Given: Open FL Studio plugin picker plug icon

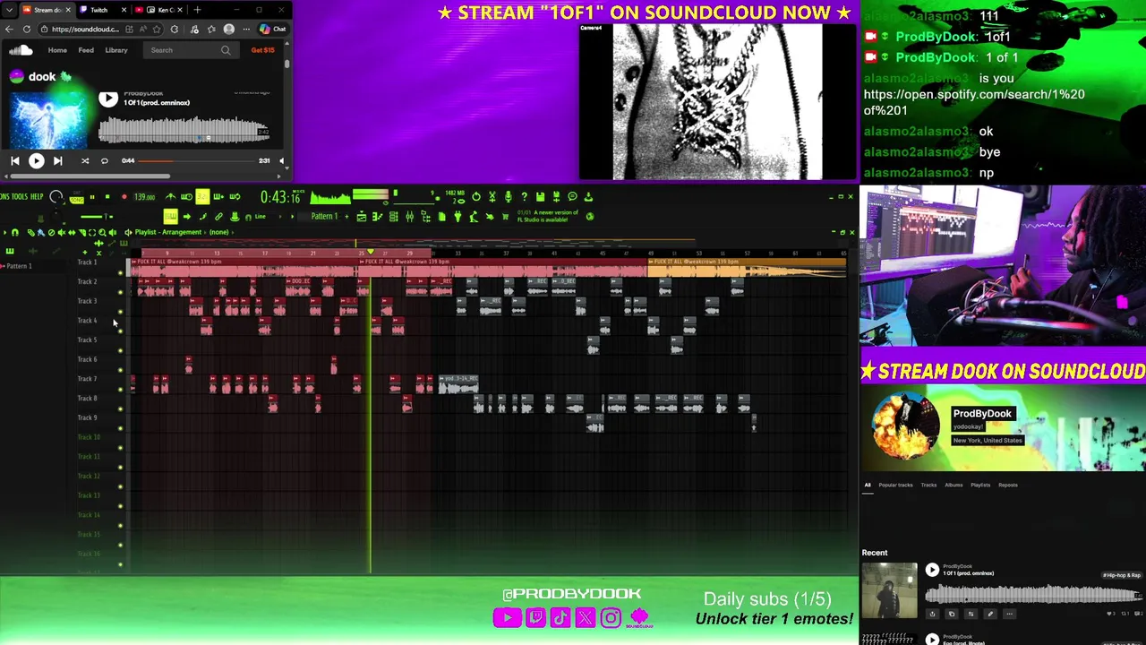Looking at the screenshot, I should coord(458,217).
